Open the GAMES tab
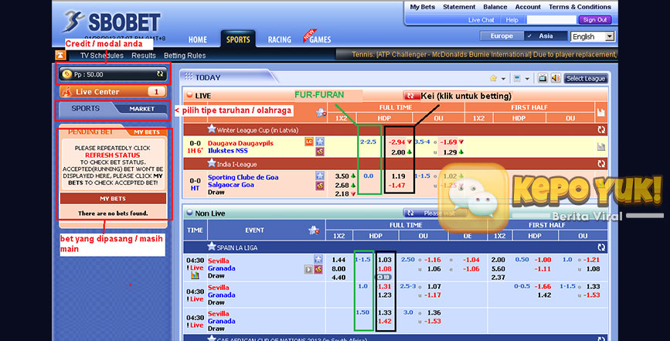The width and height of the screenshot is (670, 341). click(320, 39)
